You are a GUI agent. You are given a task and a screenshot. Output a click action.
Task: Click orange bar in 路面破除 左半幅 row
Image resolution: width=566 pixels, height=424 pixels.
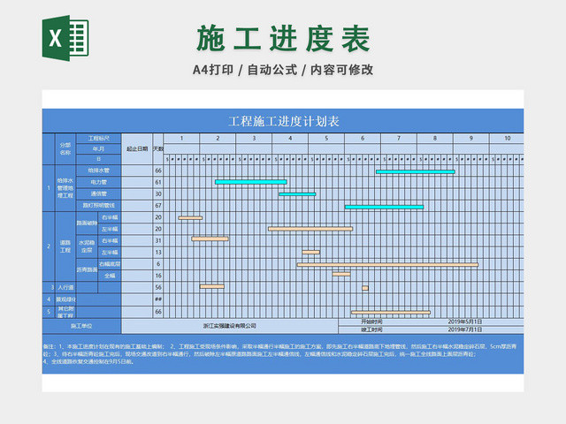coord(310,229)
